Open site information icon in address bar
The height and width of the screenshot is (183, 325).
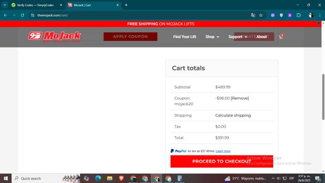click(32, 15)
